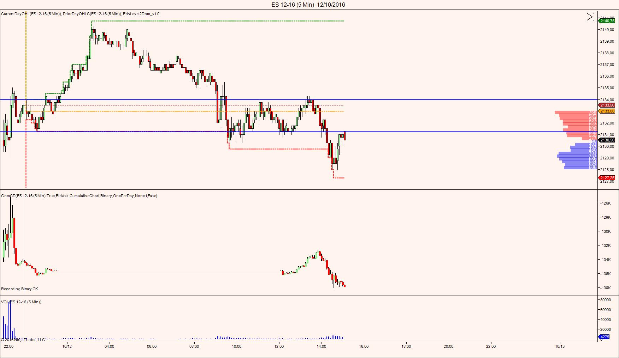Click the 10:00 time axis label
Image resolution: width=619 pixels, height=358 pixels.
click(x=237, y=346)
